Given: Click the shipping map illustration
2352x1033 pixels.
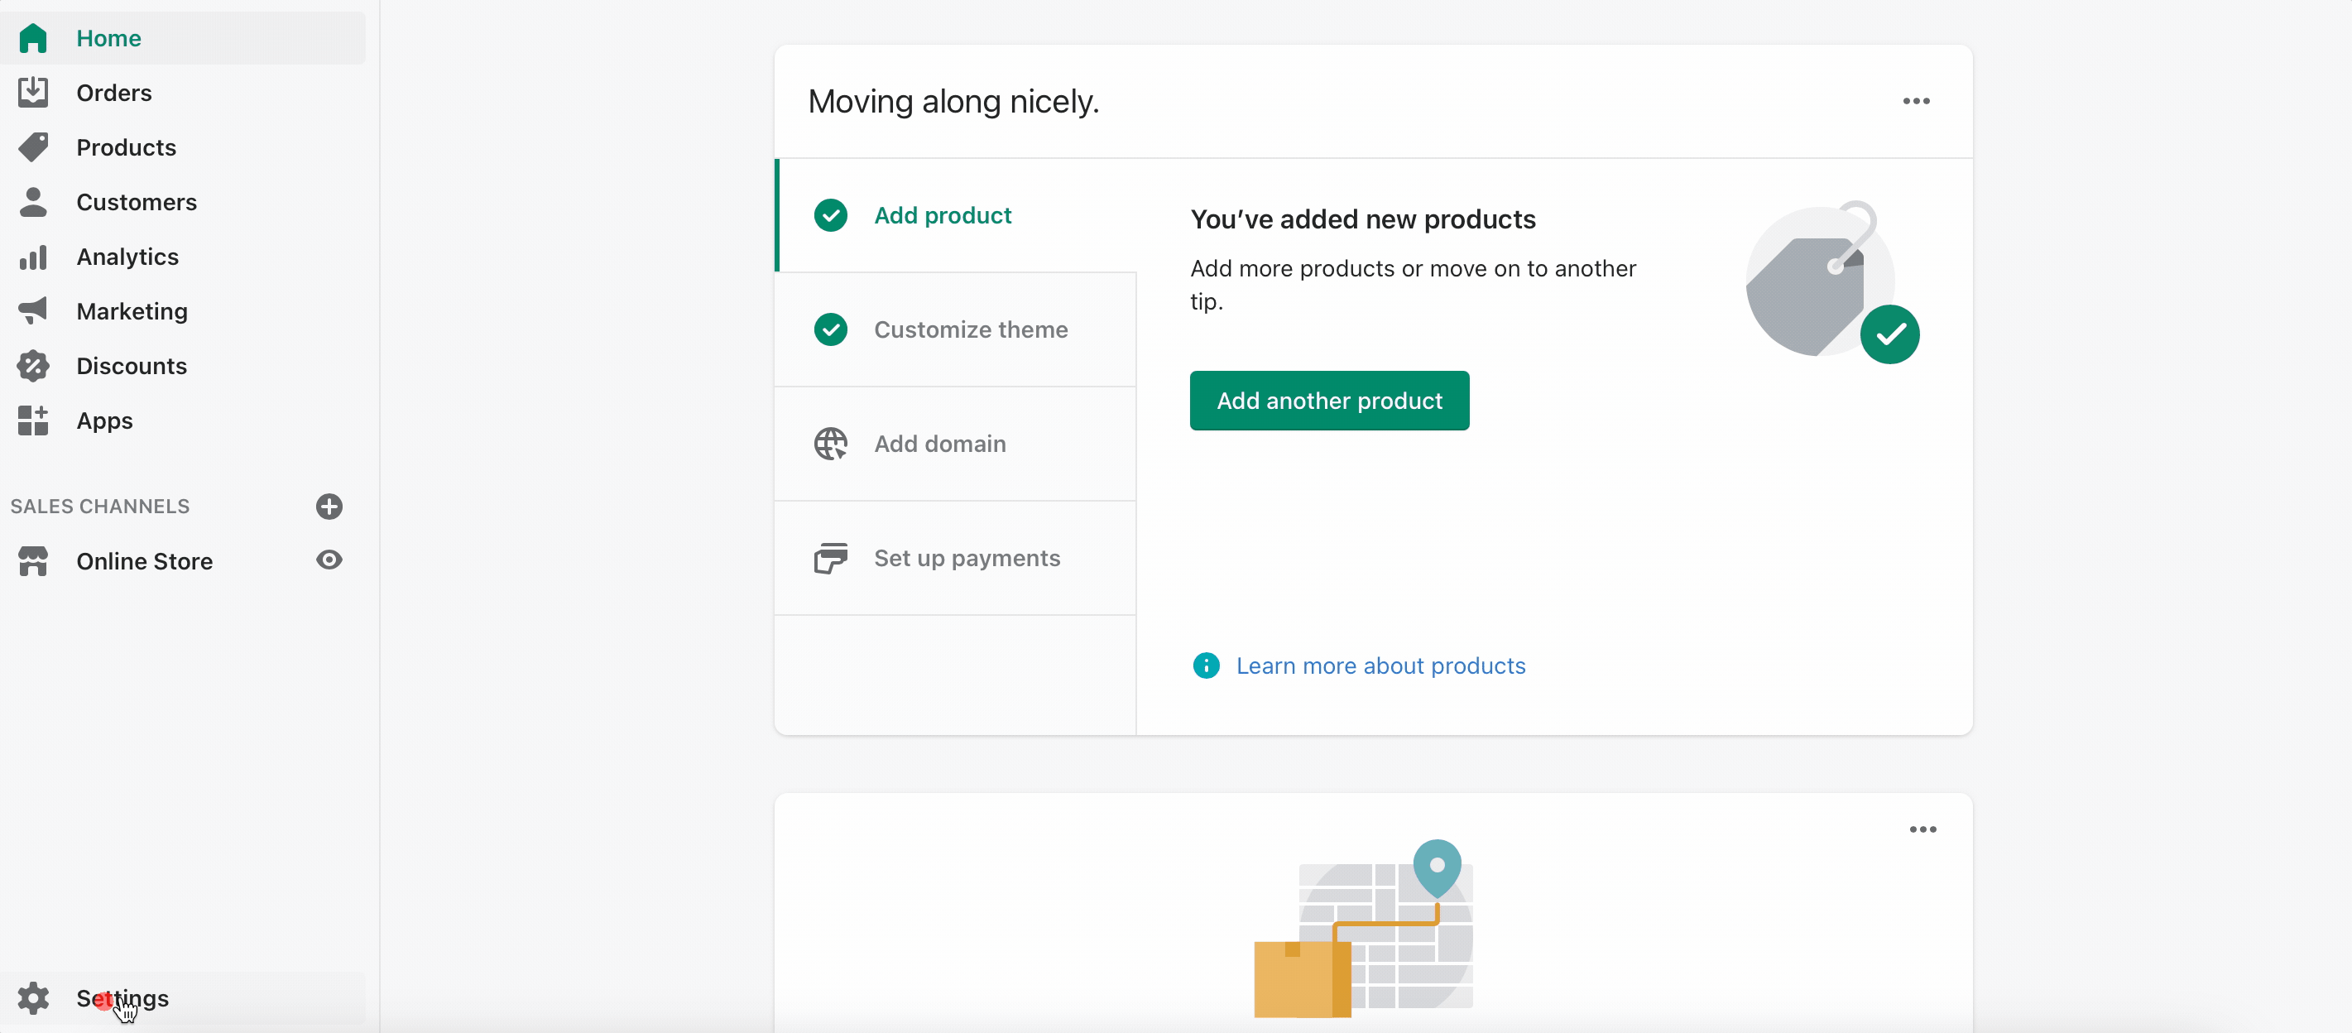Looking at the screenshot, I should pos(1363,927).
